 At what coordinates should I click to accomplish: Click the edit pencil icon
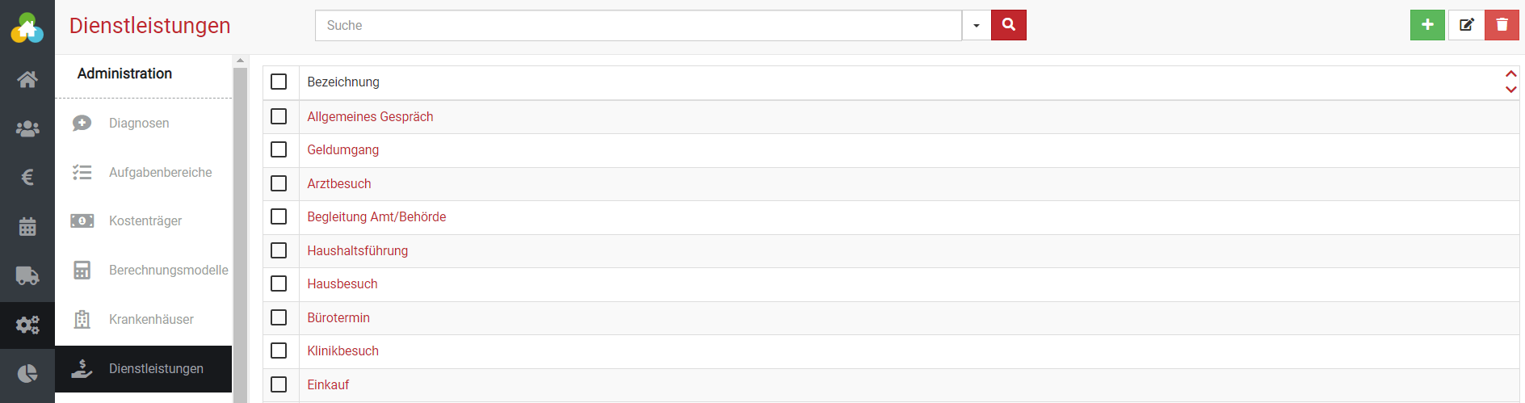pos(1466,25)
